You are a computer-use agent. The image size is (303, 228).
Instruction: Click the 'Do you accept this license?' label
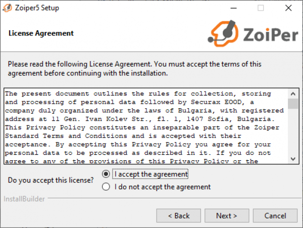point(50,180)
